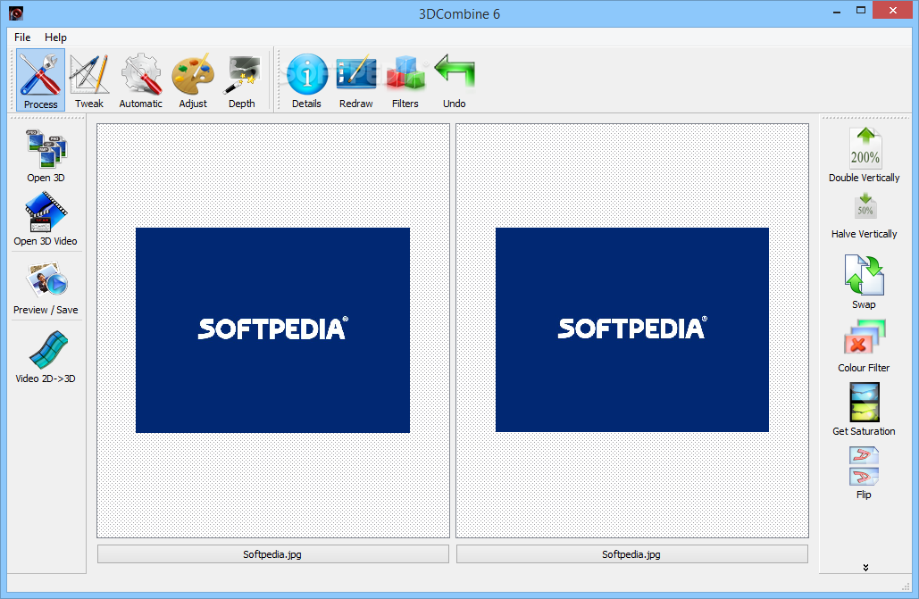Show image Details info
Viewport: 919px width, 599px height.
(306, 80)
